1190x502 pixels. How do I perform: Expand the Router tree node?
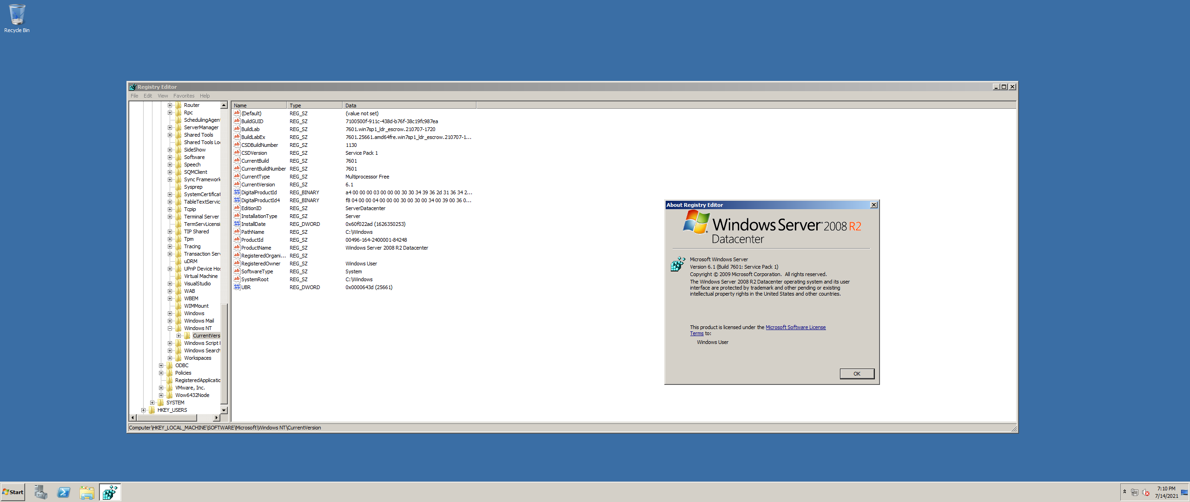point(170,105)
